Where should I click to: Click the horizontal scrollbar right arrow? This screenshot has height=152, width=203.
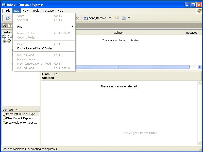199,67
